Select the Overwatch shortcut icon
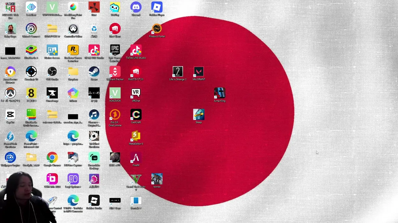Viewport: 398px width, 223px height. coord(10,93)
